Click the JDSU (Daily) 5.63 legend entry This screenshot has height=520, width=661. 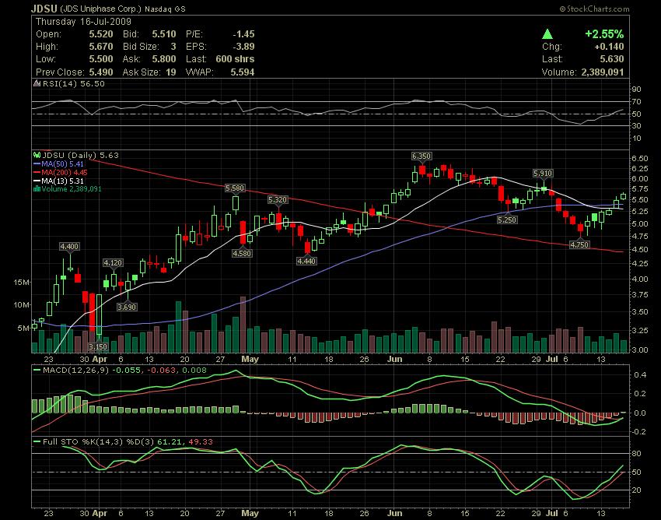tap(80, 156)
